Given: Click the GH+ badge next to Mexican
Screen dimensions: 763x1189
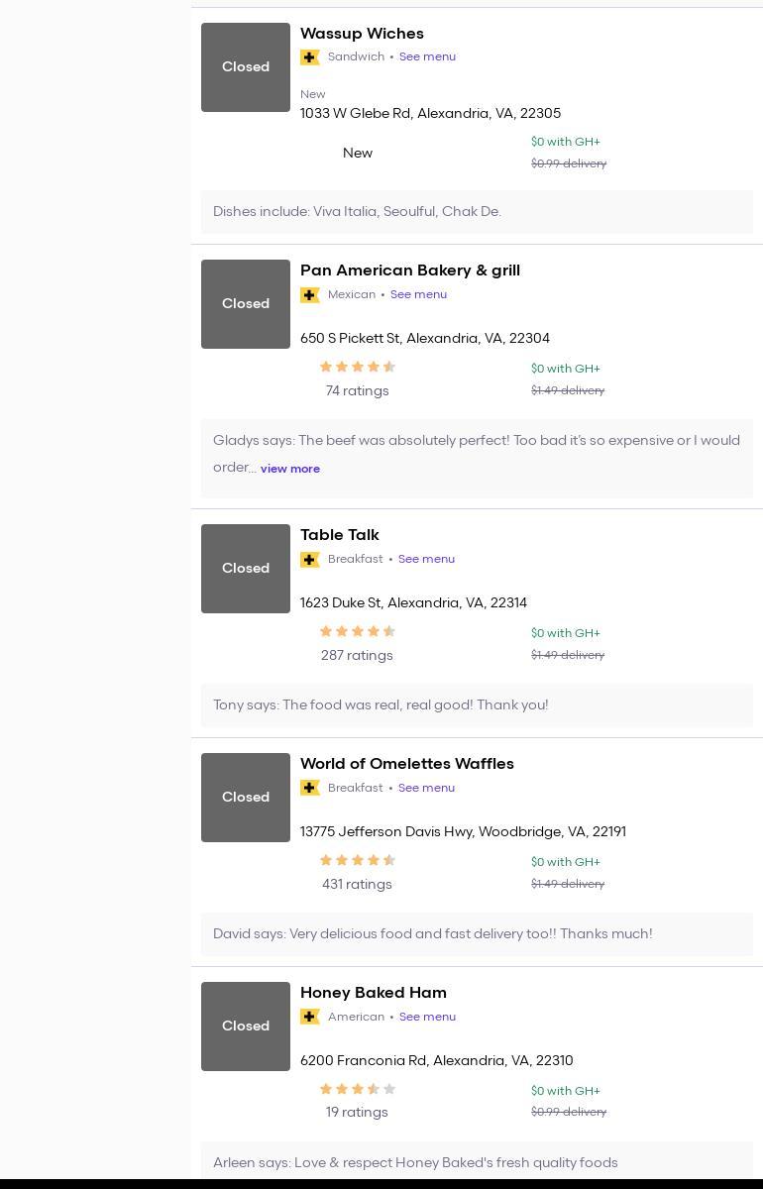Looking at the screenshot, I should [x=310, y=295].
